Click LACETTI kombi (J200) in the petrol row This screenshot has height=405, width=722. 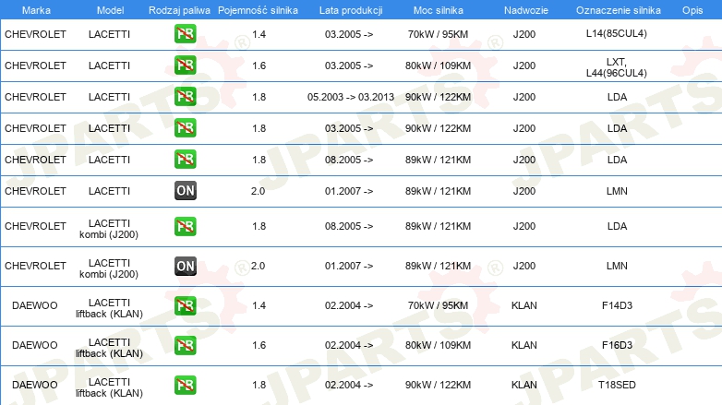pos(109,229)
